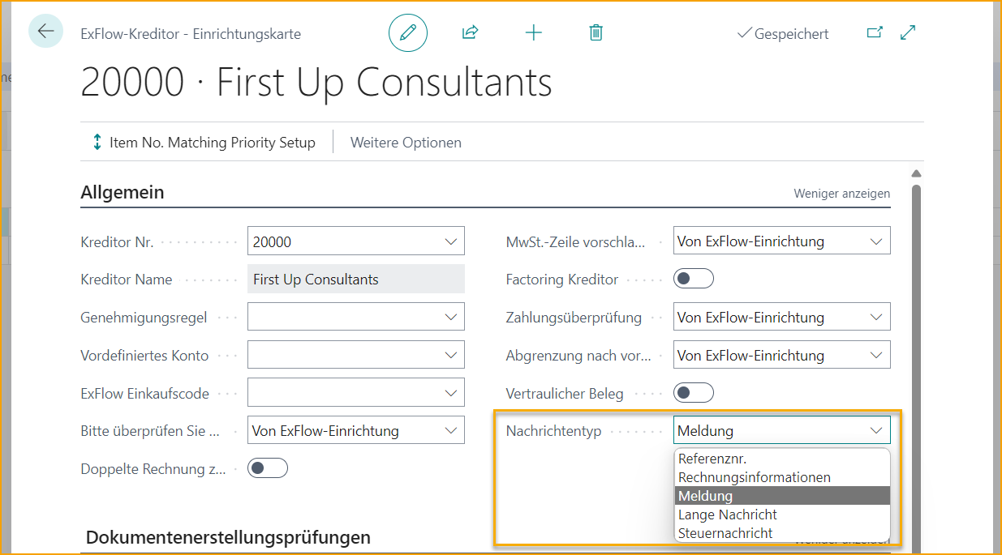Click the Weniger anzeigen link in Allgemein
The height and width of the screenshot is (555, 1002).
tap(841, 194)
